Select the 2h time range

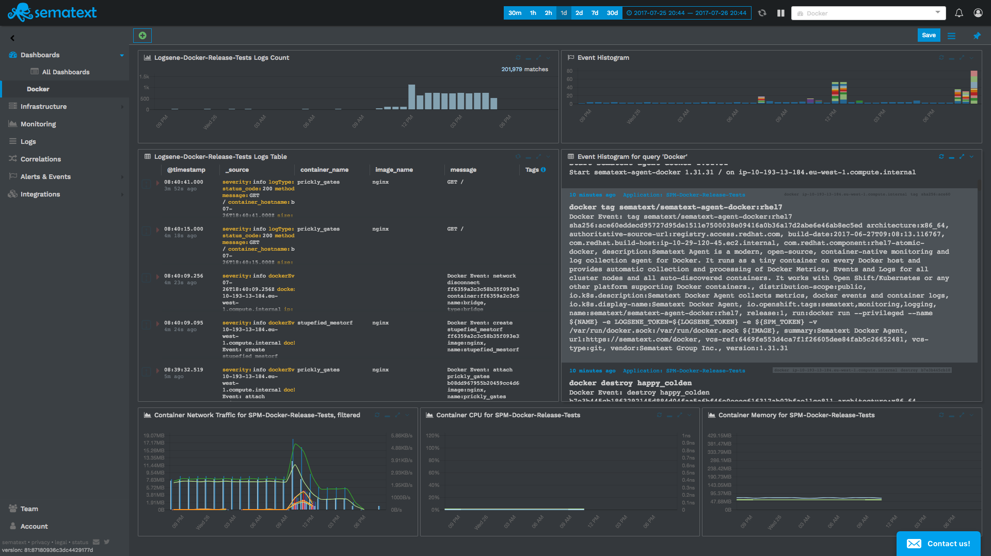pos(548,13)
